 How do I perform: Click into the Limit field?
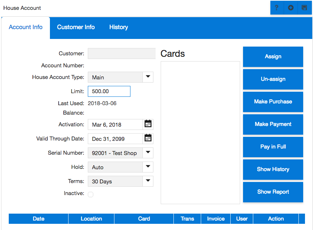[x=109, y=91]
